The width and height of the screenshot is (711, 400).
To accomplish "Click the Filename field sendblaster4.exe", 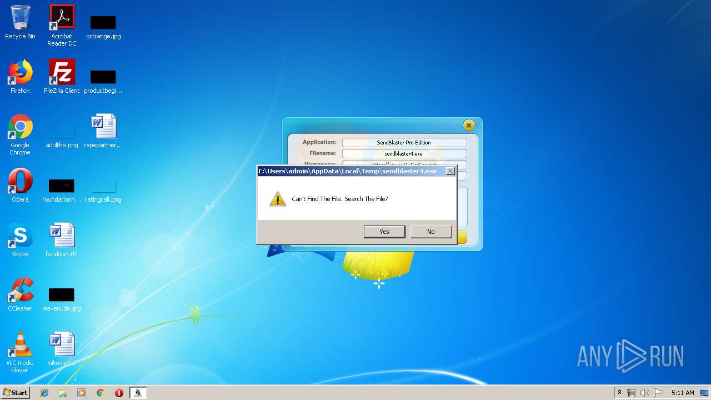I will [404, 154].
